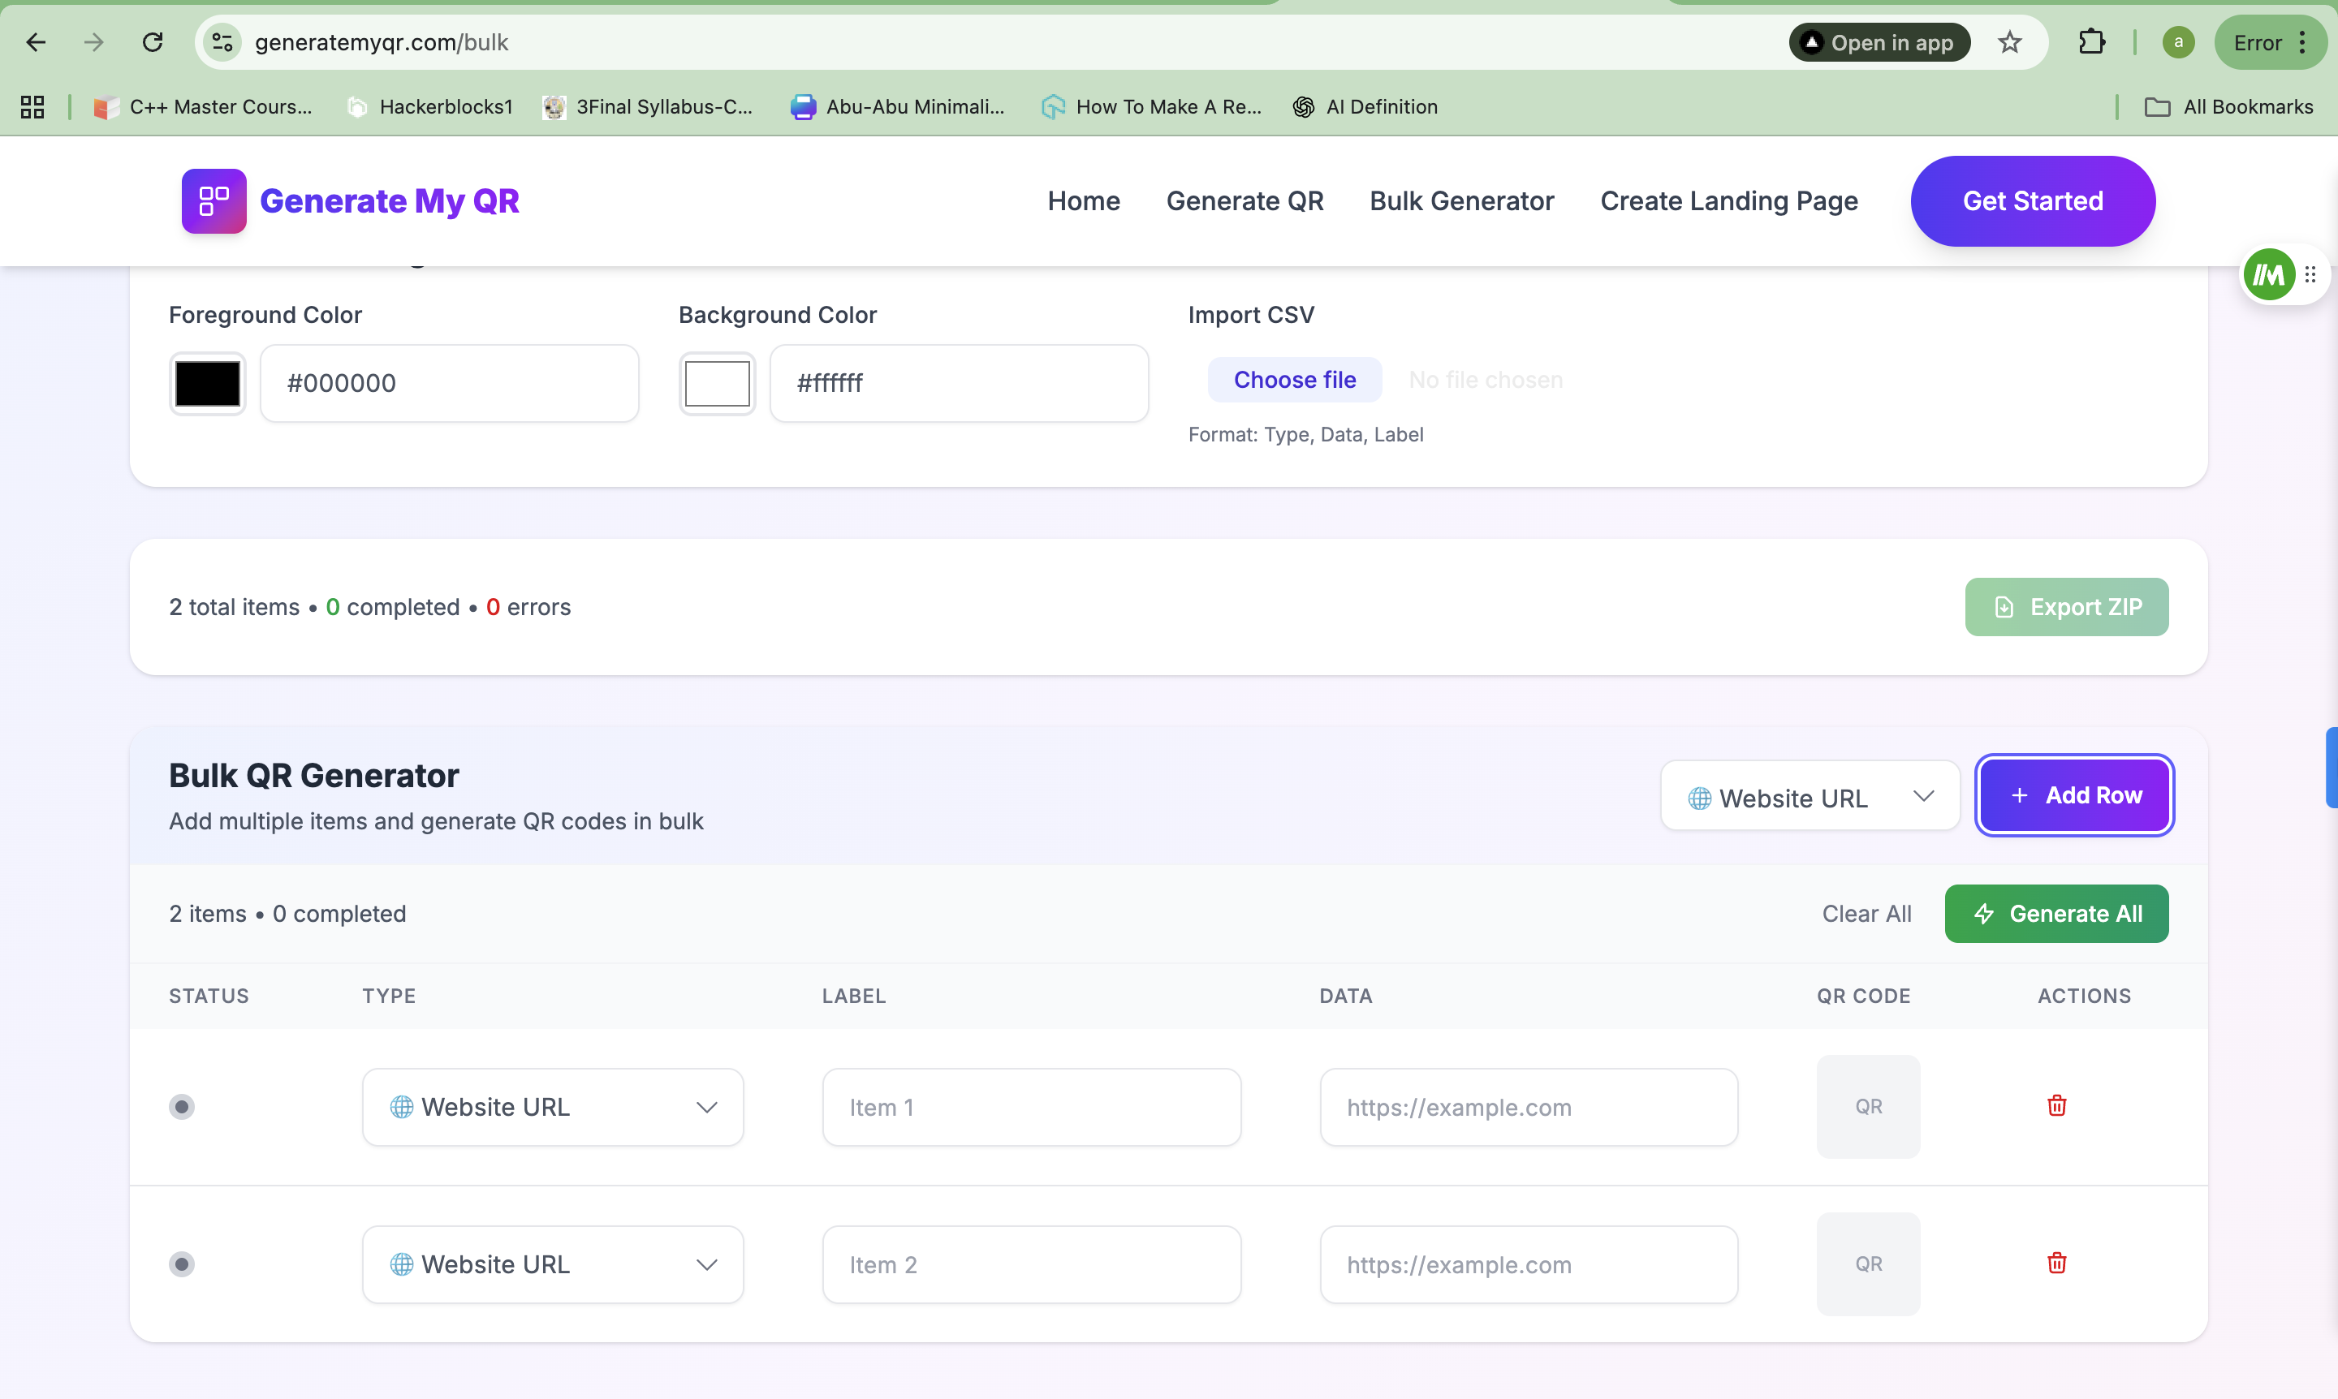
Task: Reload the page
Action: [153, 42]
